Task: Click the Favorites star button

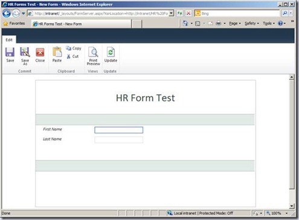Action: click(x=14, y=24)
